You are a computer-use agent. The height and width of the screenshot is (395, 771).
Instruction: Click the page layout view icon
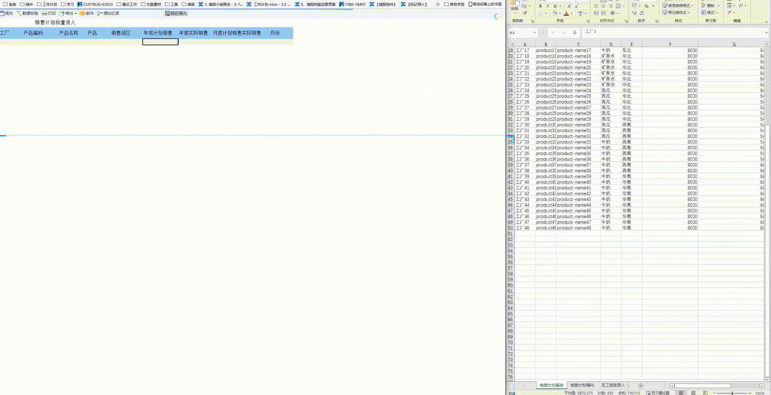coord(693,393)
